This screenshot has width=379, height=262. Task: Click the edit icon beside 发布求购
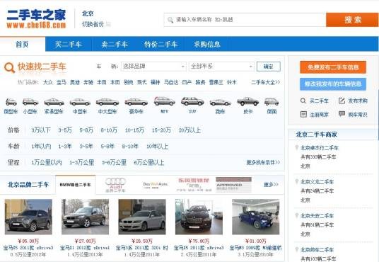[342, 101]
